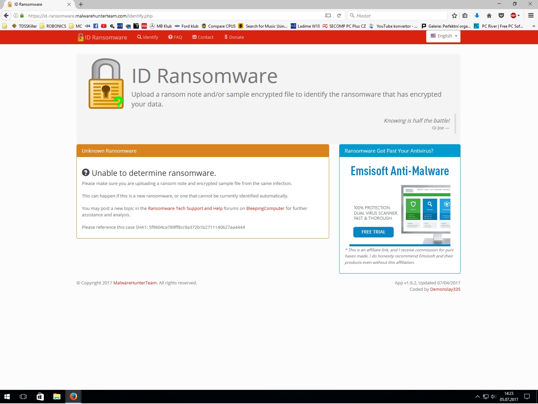Click the Emsisoft monitor screenshot image

point(426,215)
